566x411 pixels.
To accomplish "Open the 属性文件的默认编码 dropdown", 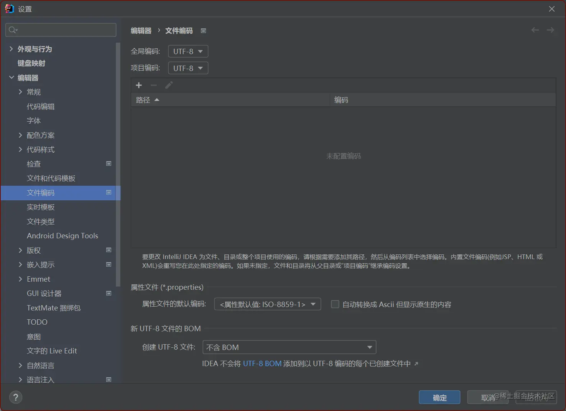I will pyautogui.click(x=267, y=304).
